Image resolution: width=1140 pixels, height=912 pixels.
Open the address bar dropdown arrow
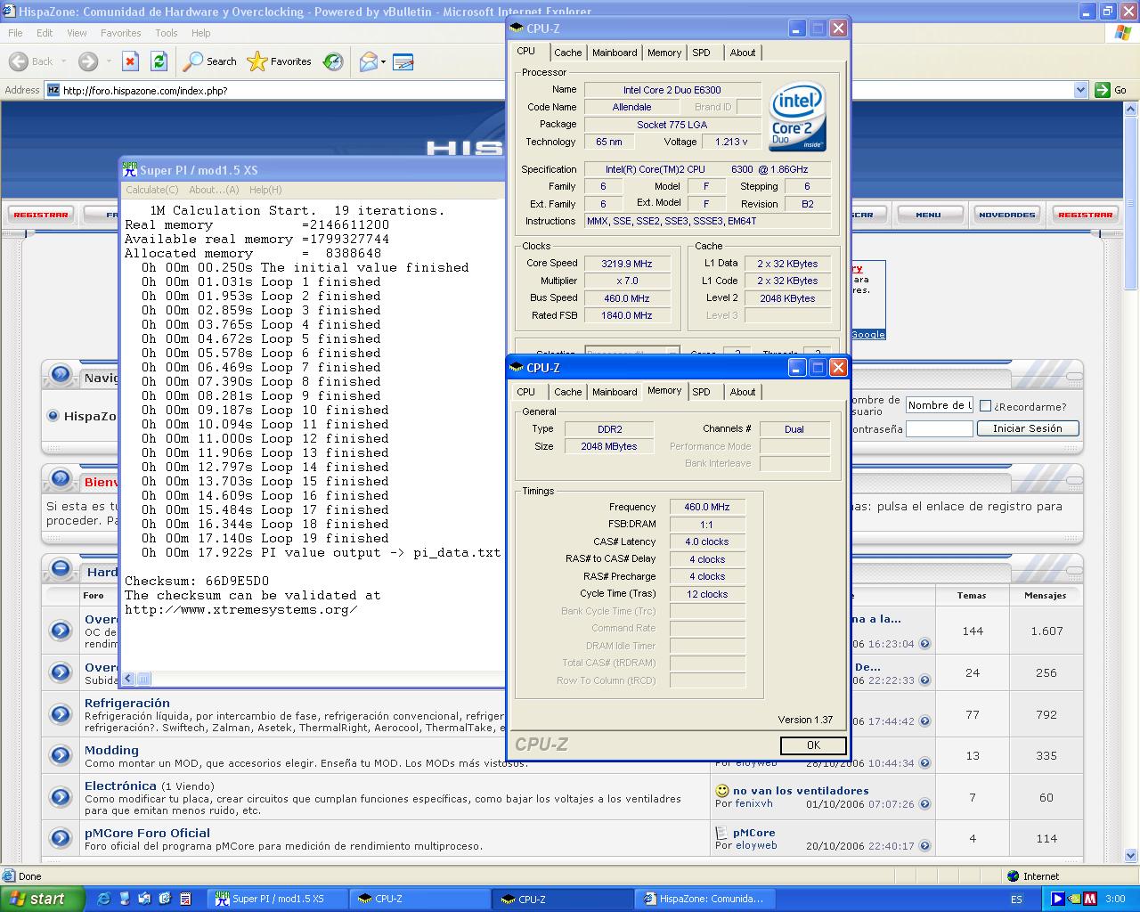(x=1080, y=90)
